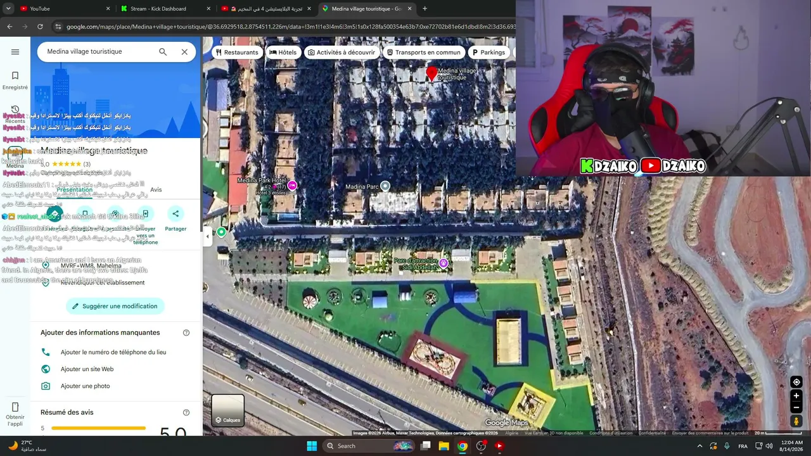The width and height of the screenshot is (811, 456).
Task: Click the FRA language indicator
Action: pyautogui.click(x=743, y=446)
